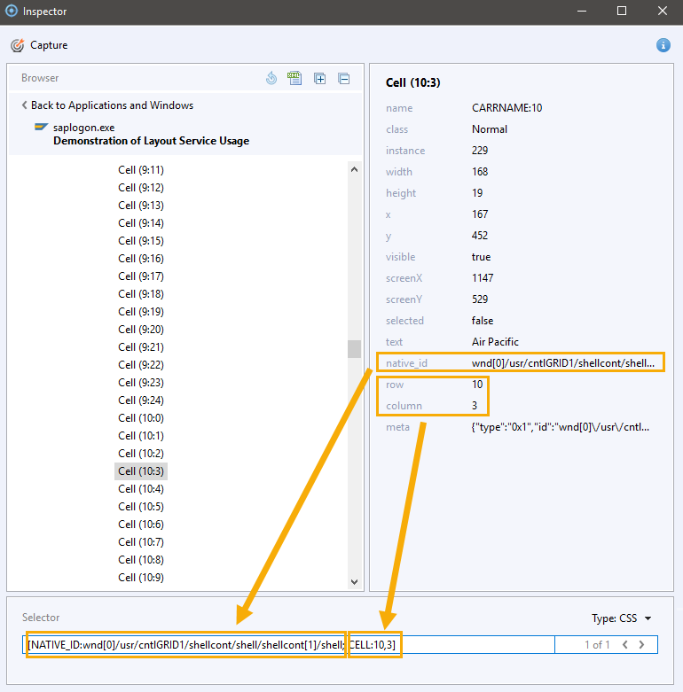Click the Capture button label
683x692 pixels.
click(49, 45)
